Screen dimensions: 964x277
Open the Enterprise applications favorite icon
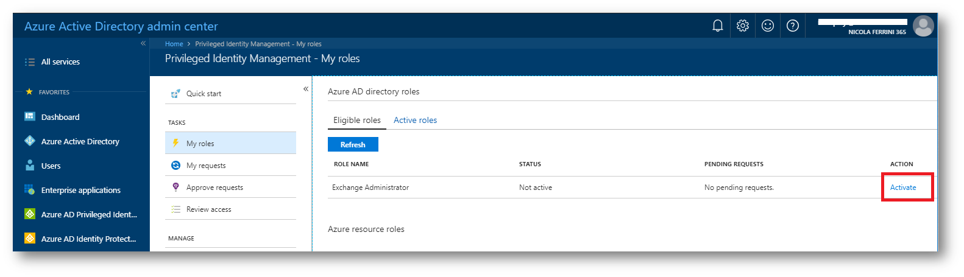click(x=30, y=189)
